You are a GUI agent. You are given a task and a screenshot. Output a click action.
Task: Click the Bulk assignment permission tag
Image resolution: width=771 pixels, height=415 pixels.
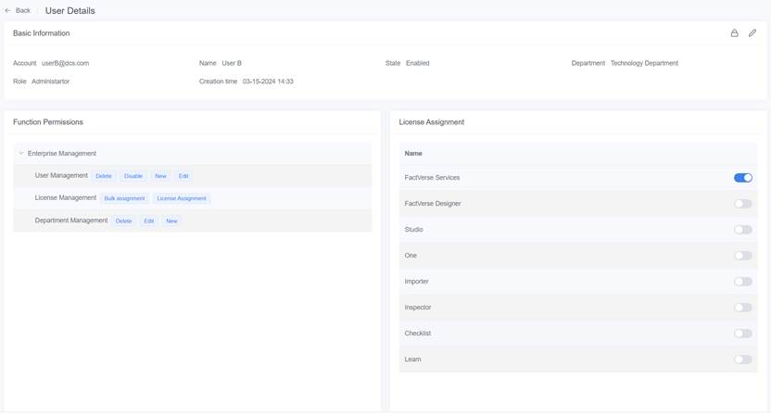[124, 198]
